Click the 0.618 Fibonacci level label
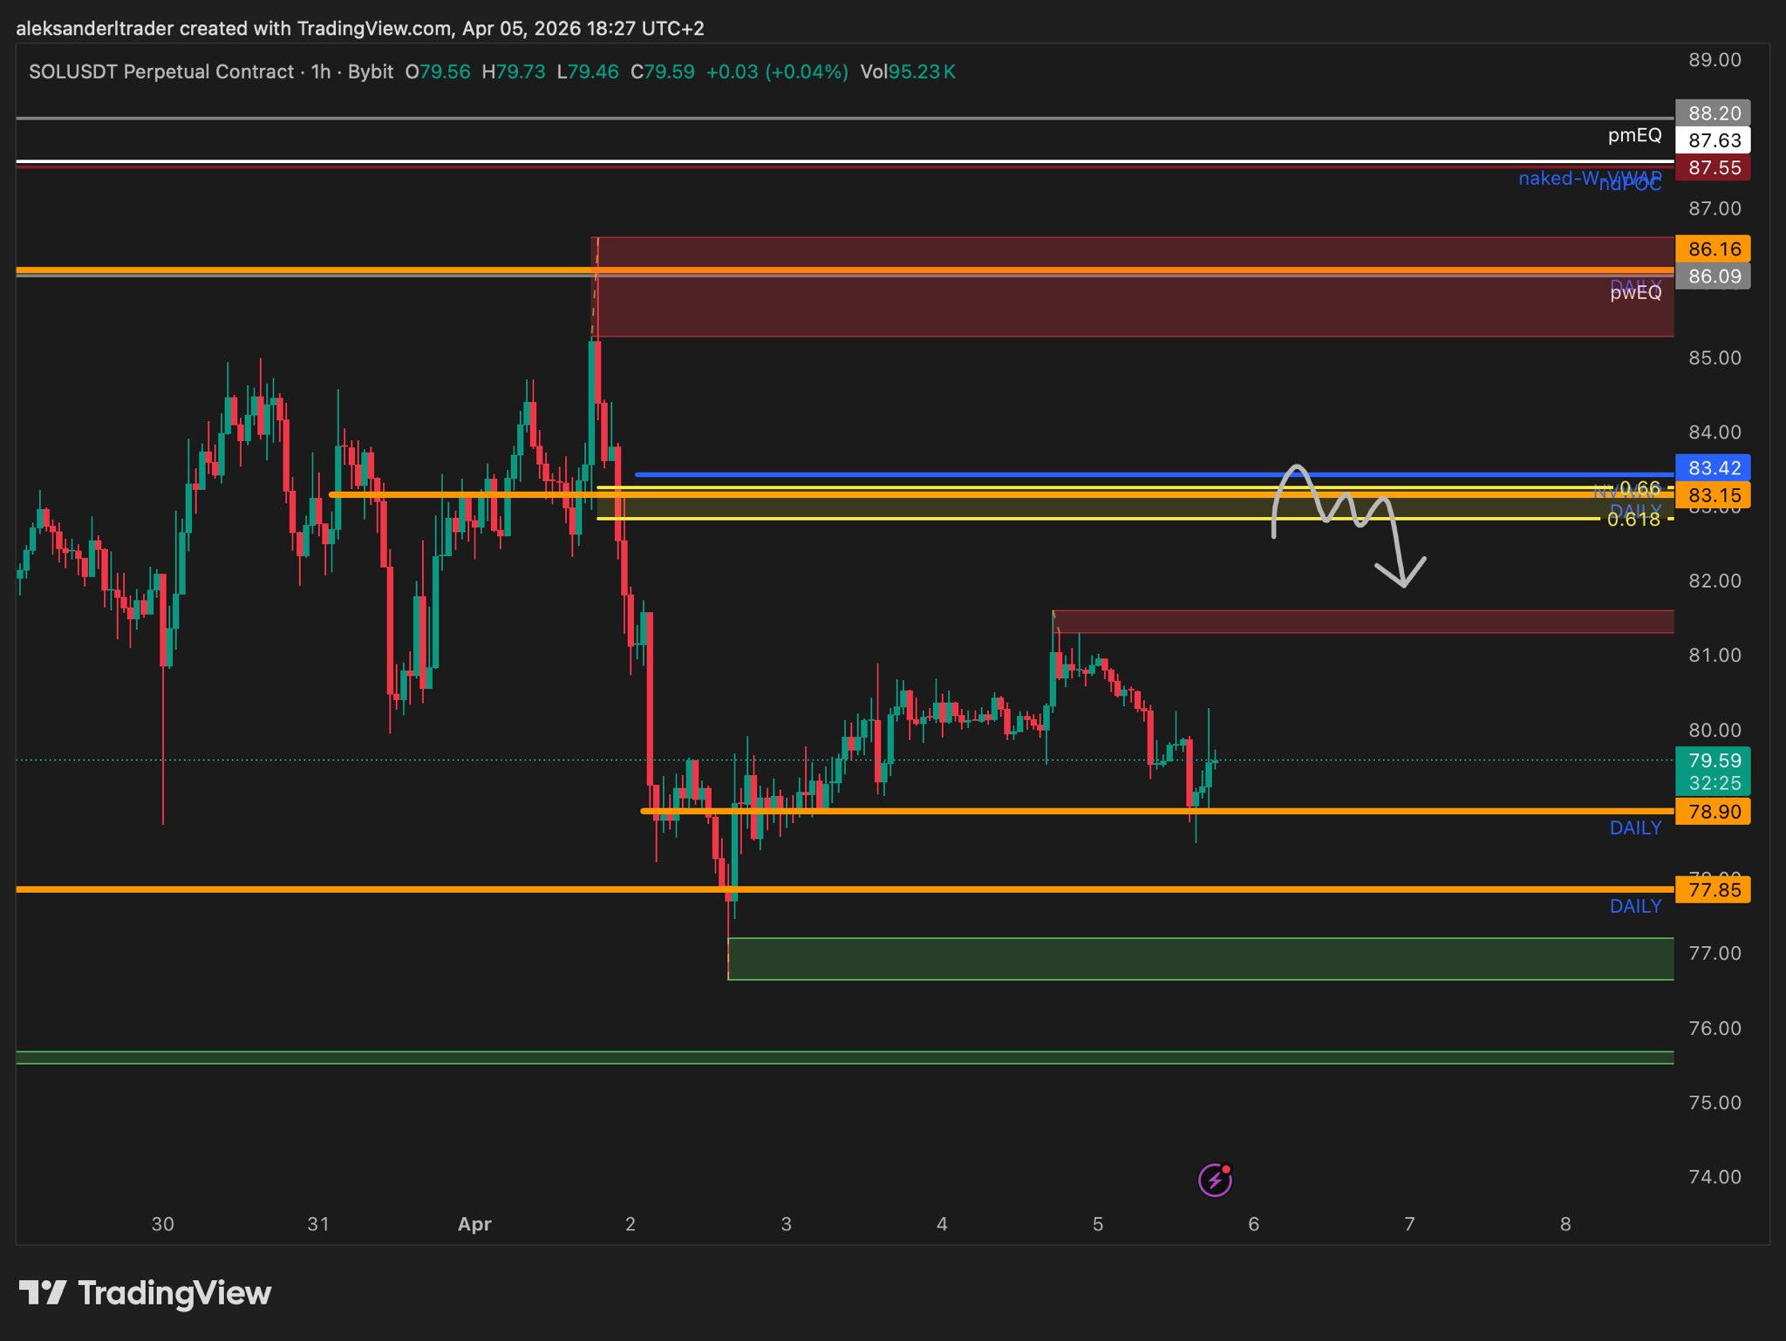1786x1341 pixels. [1633, 520]
